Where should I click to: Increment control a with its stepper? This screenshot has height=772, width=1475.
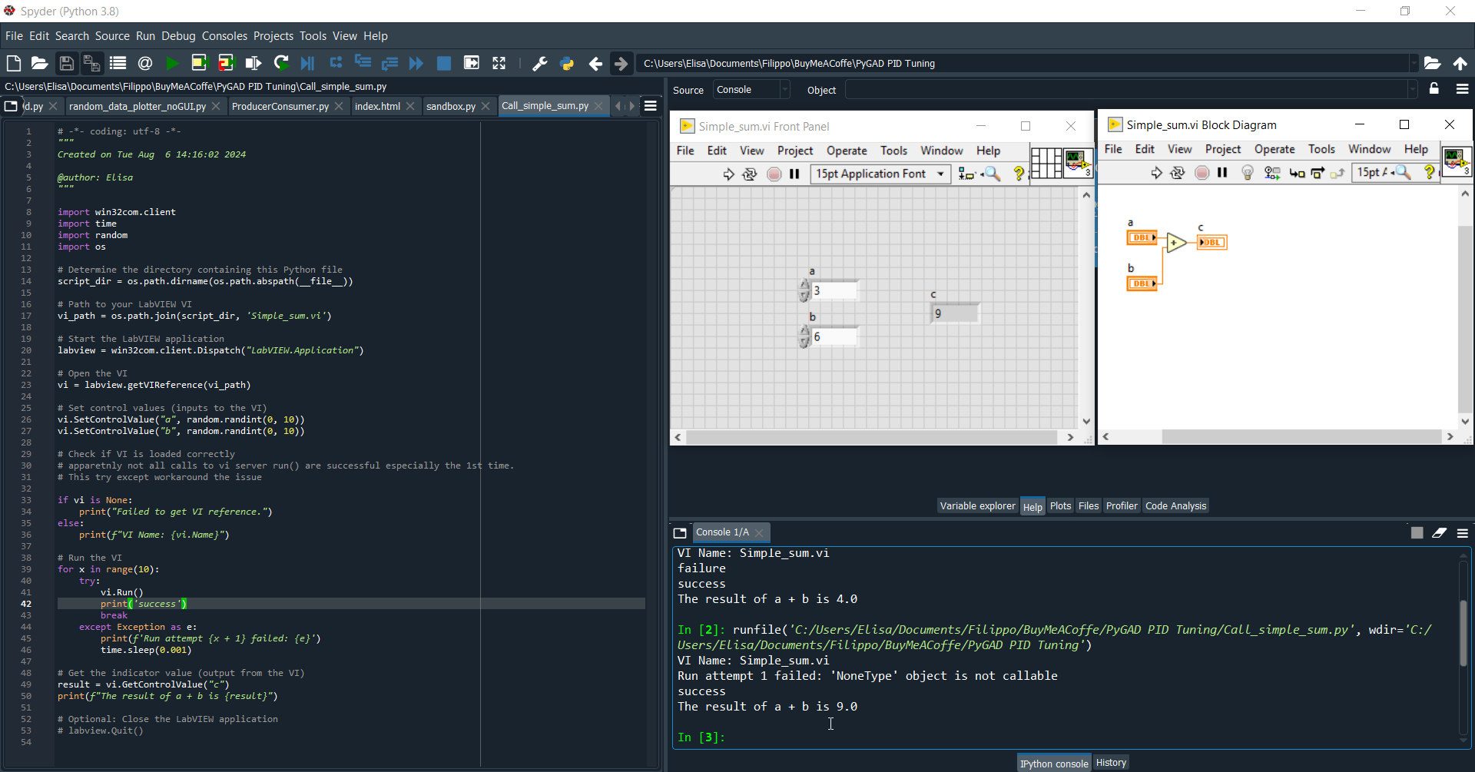(804, 285)
